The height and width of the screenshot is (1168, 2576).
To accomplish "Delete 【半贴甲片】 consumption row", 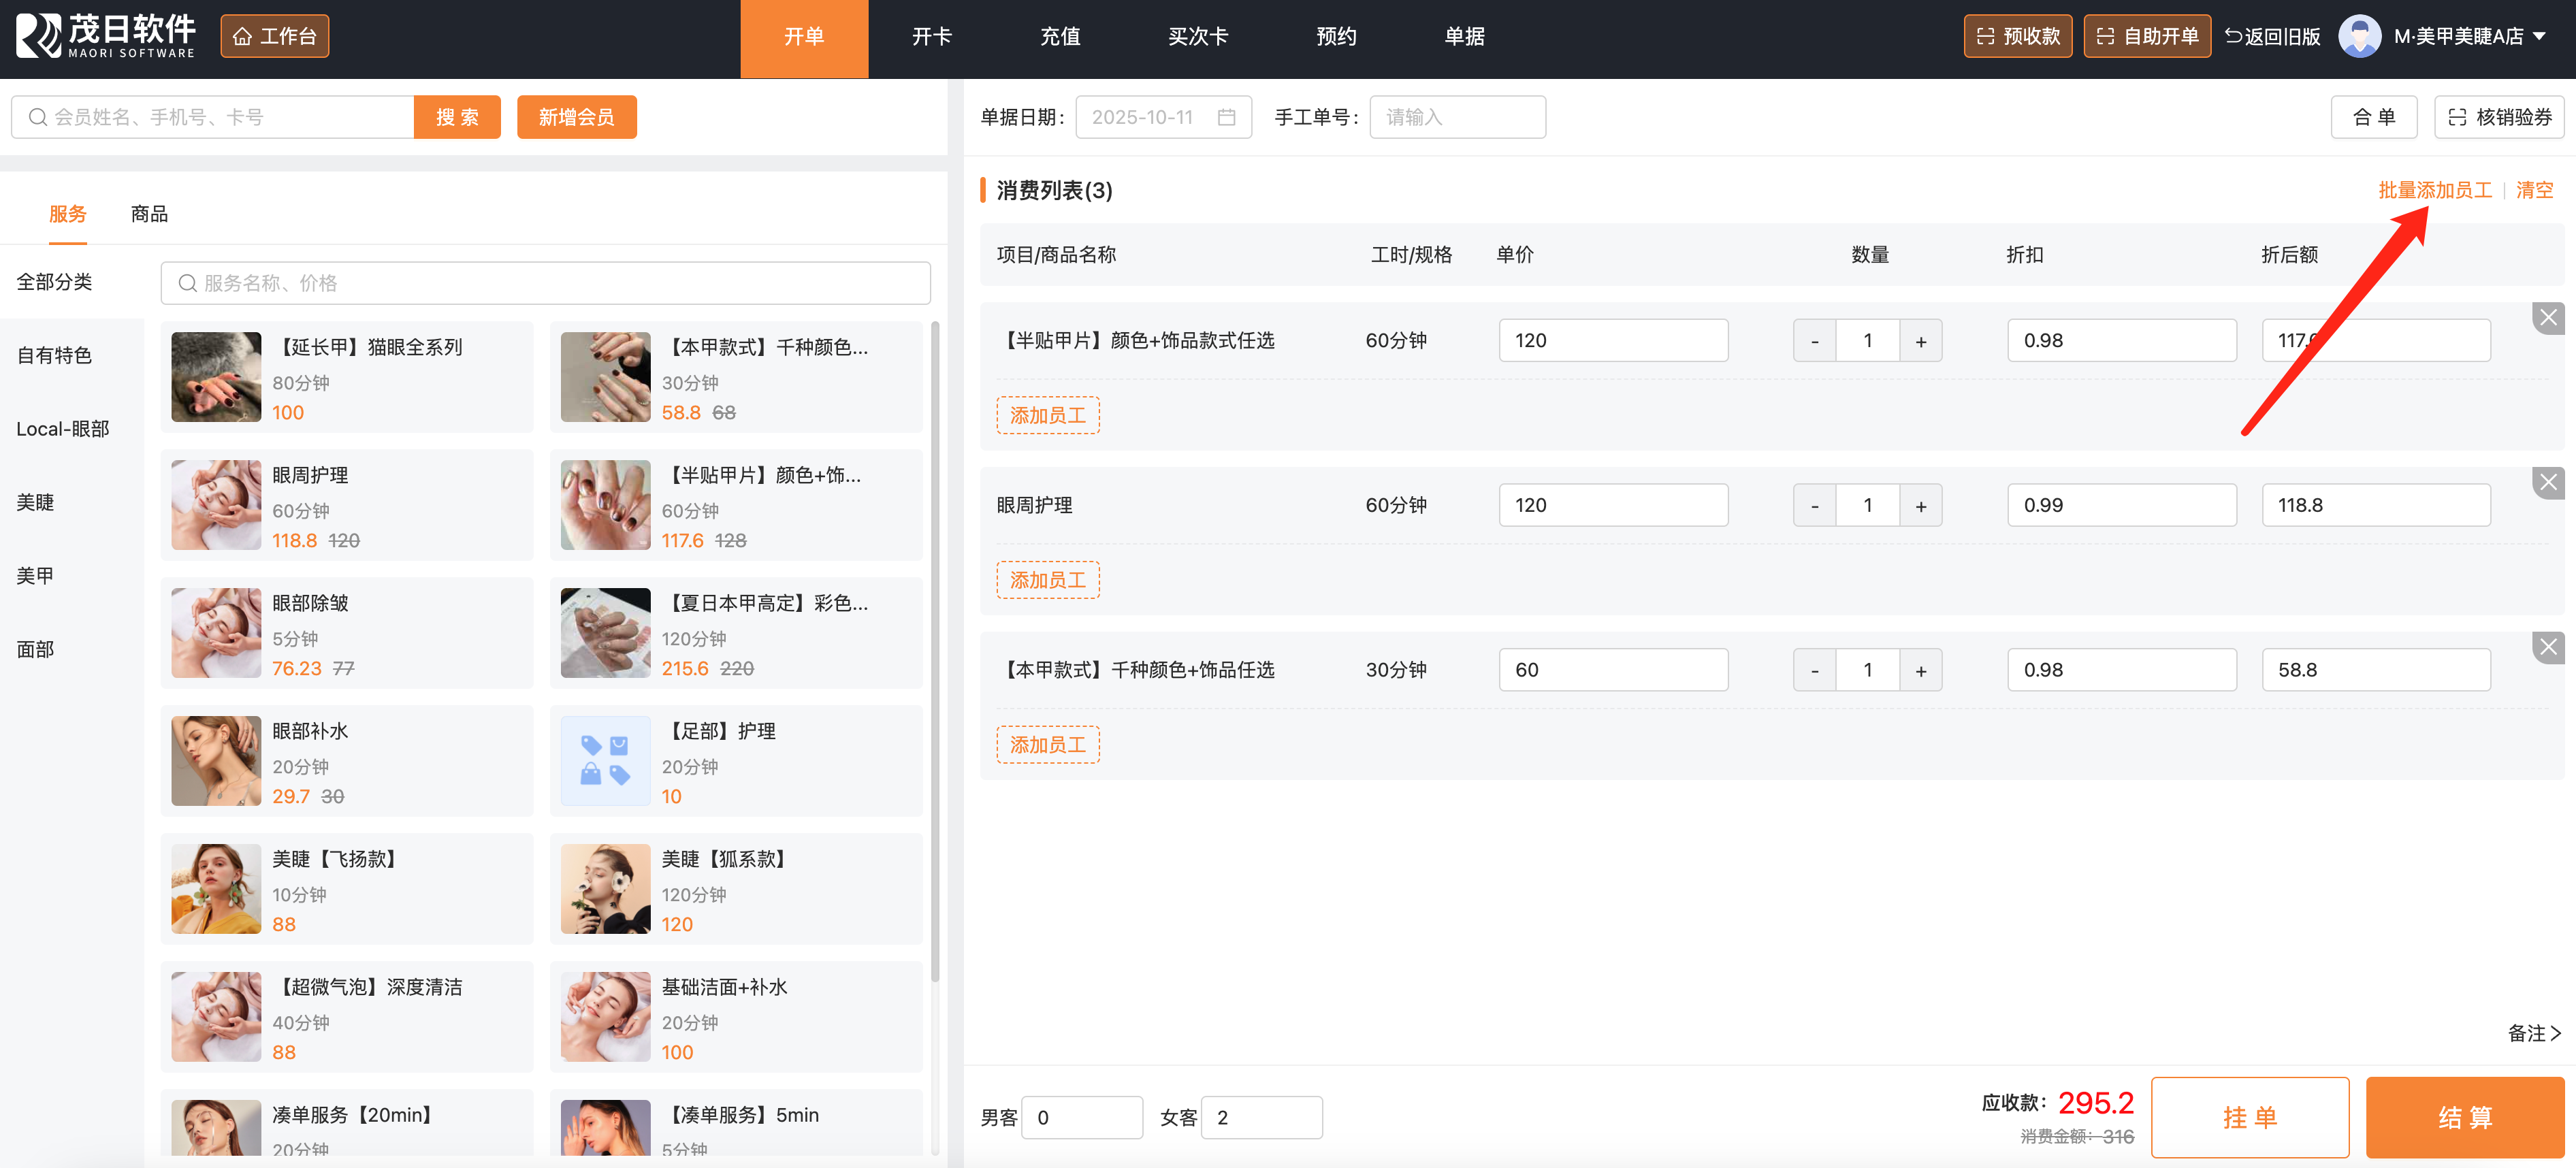I will [2547, 318].
